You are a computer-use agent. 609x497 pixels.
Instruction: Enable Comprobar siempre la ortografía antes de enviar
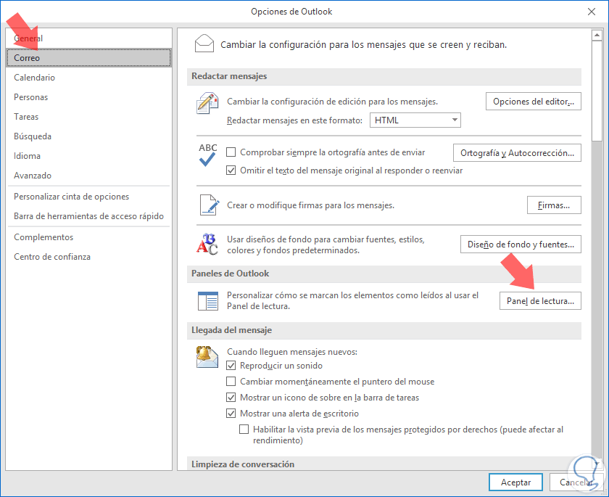(231, 152)
